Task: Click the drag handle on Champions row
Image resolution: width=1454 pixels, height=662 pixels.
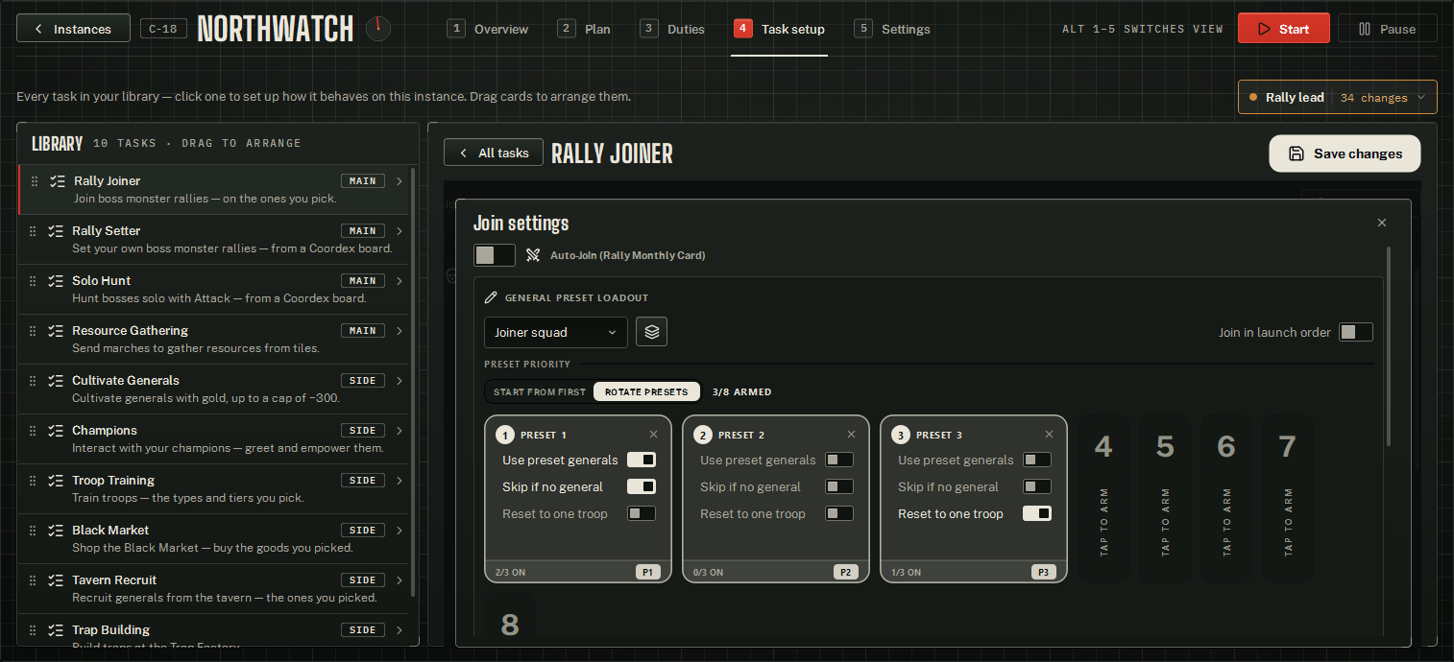Action: [34, 431]
